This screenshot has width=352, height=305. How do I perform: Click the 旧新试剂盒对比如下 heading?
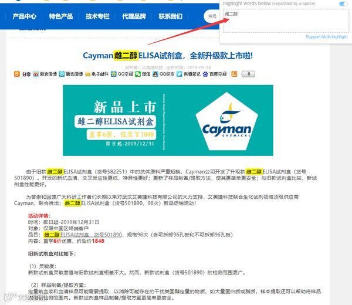(x=52, y=253)
